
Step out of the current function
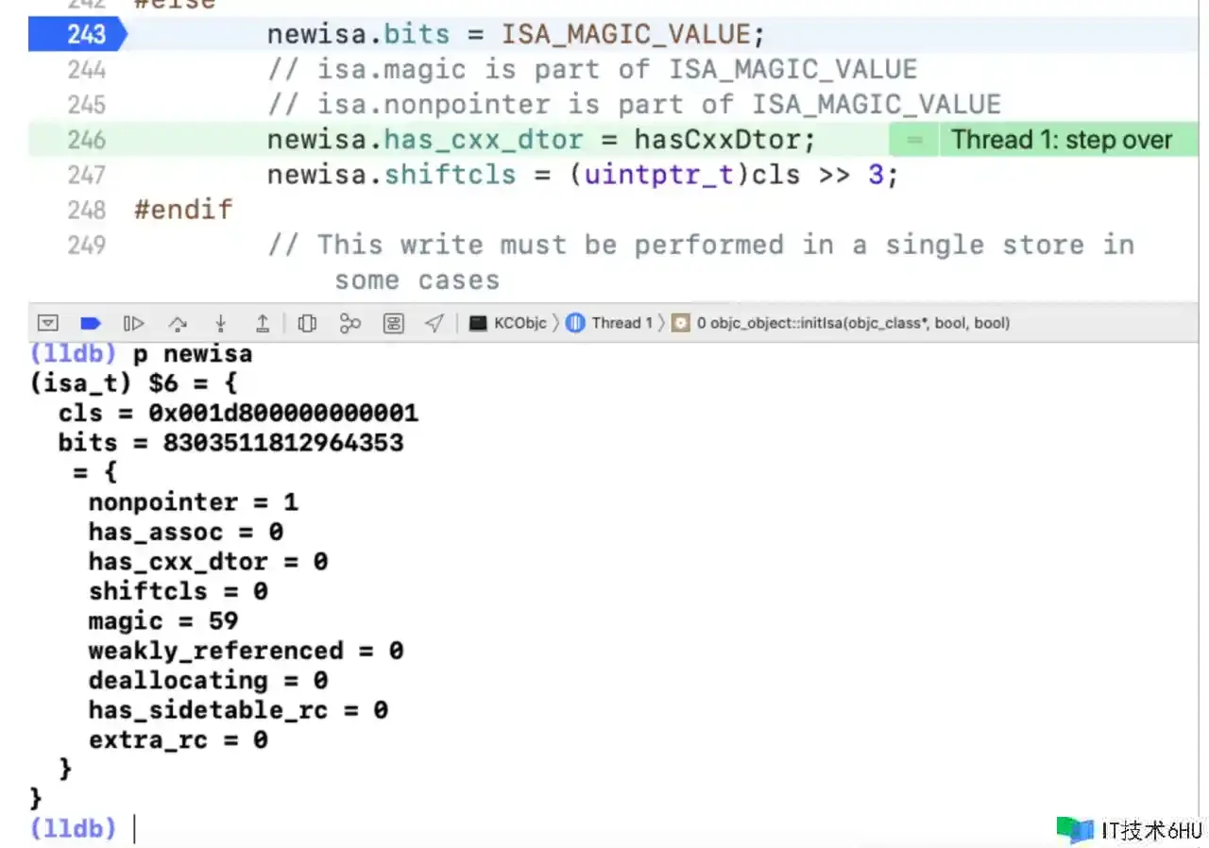click(x=263, y=323)
